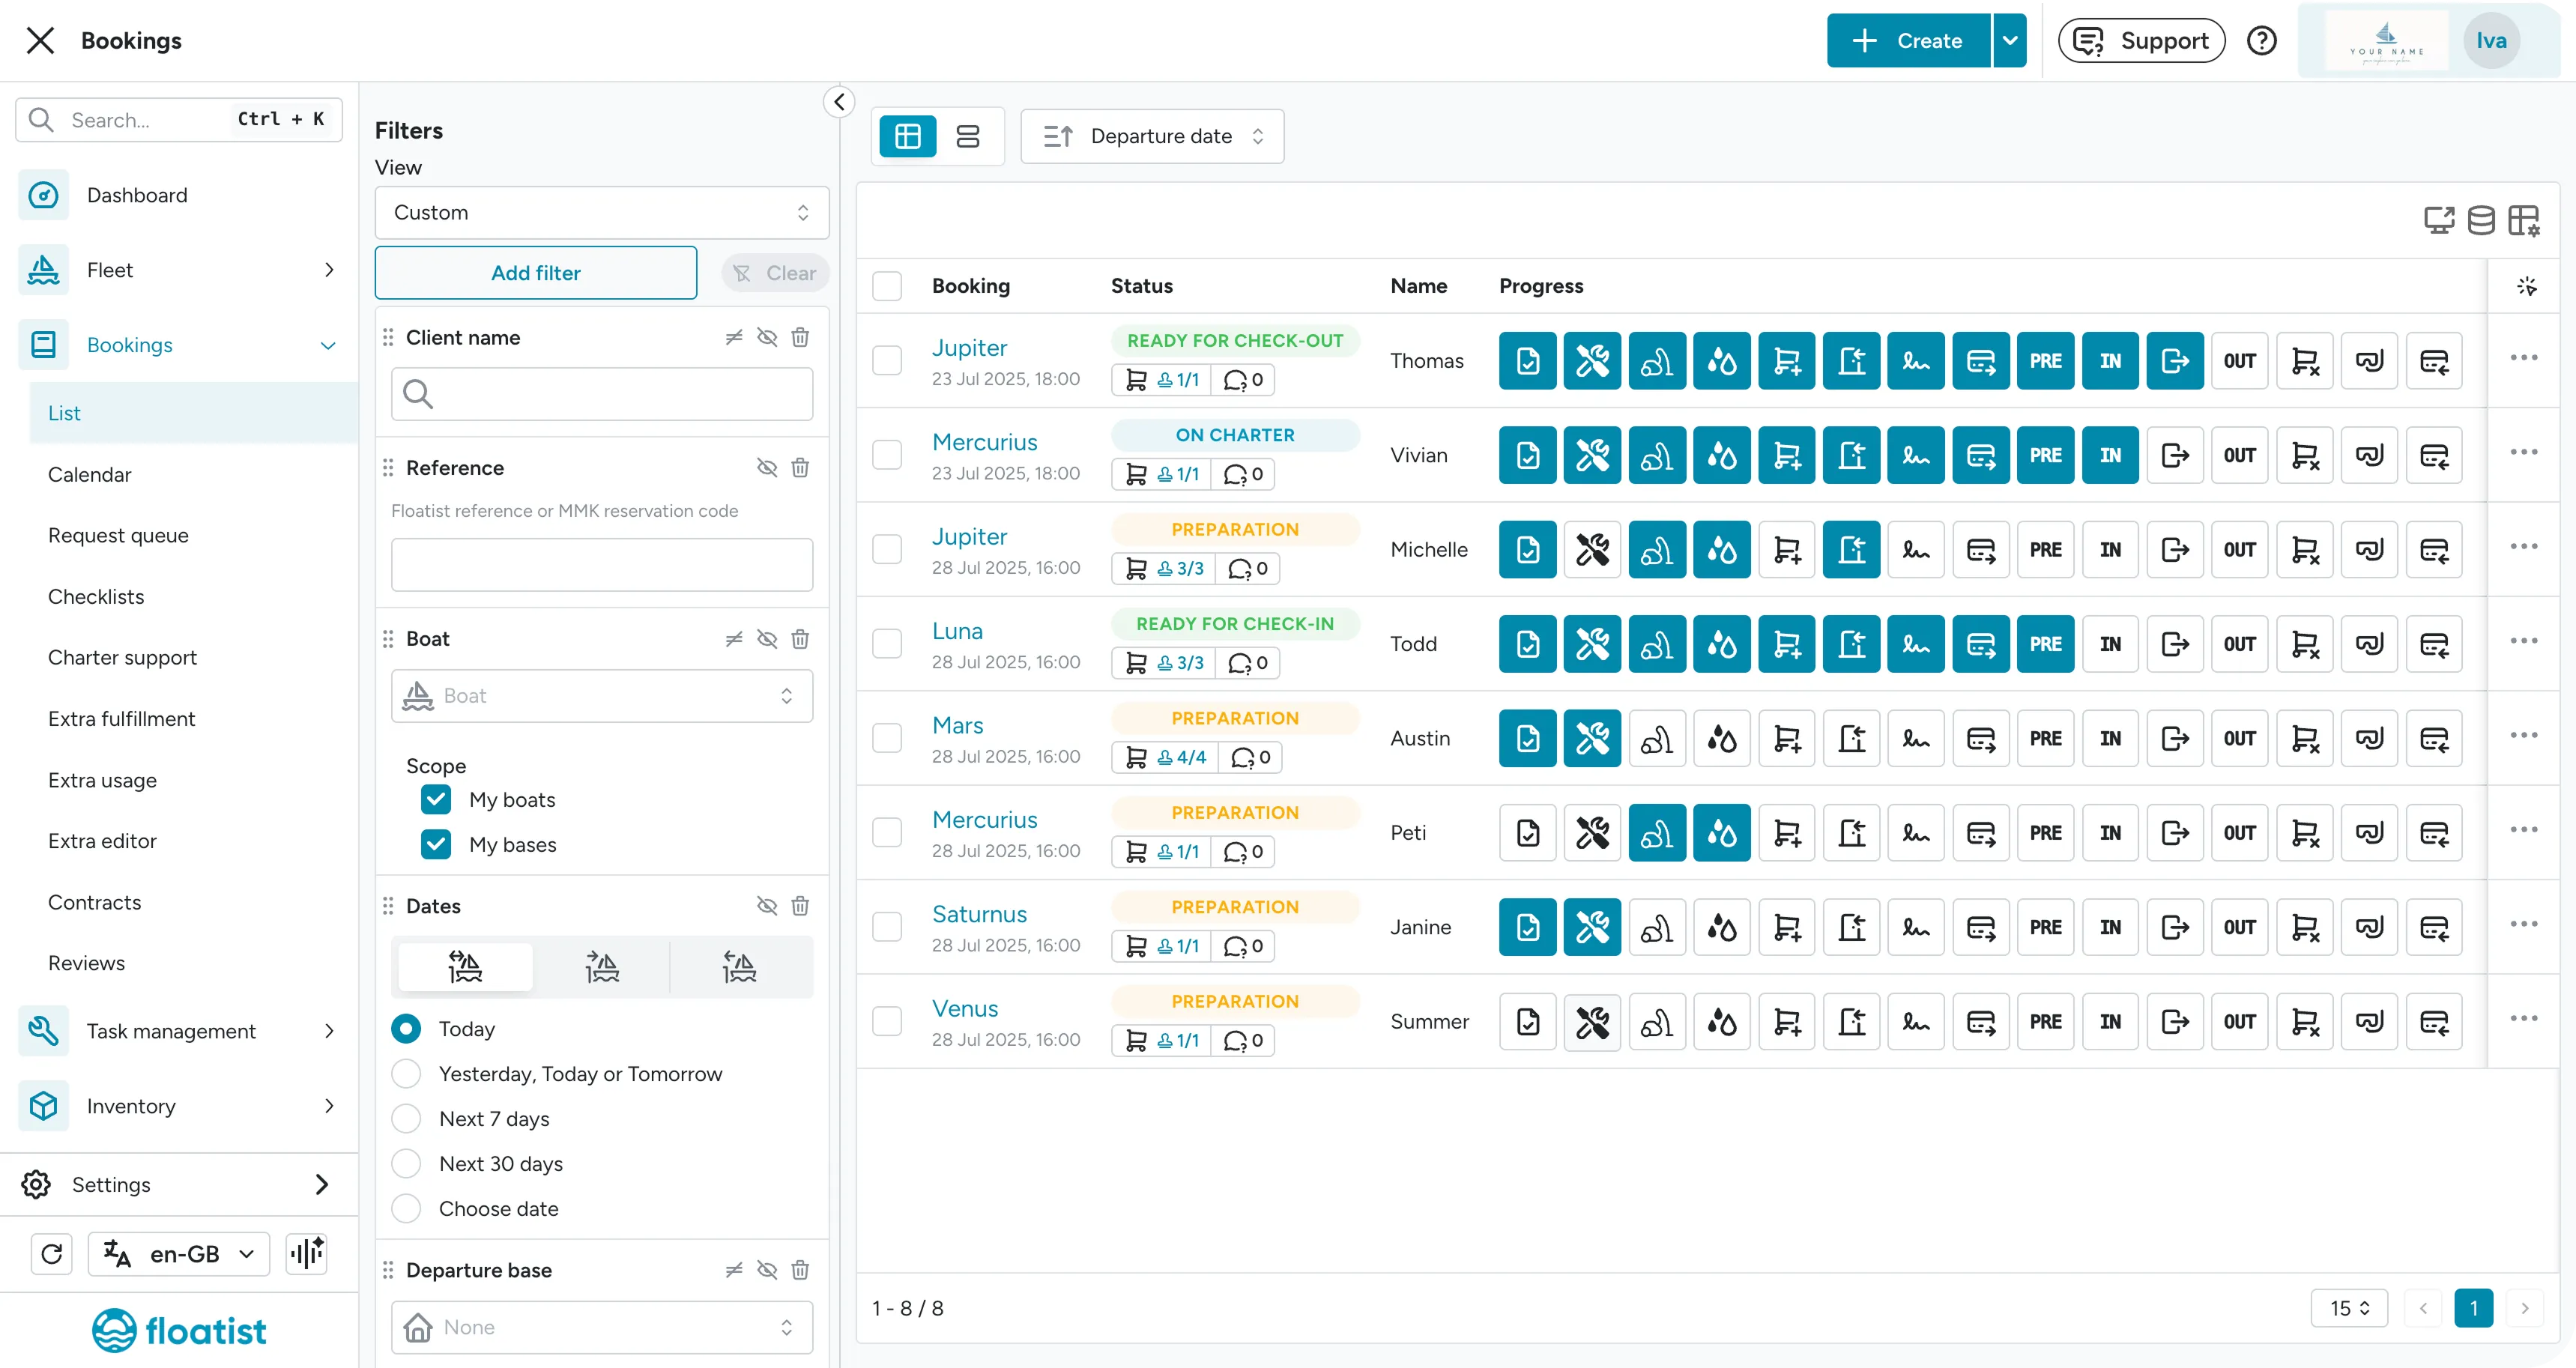This screenshot has height=1368, width=2576.
Task: Switch to the grid table view icon
Action: click(x=907, y=136)
